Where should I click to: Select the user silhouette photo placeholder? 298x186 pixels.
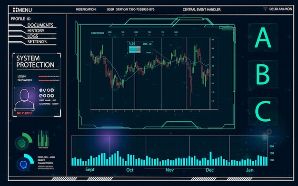coord(24,99)
